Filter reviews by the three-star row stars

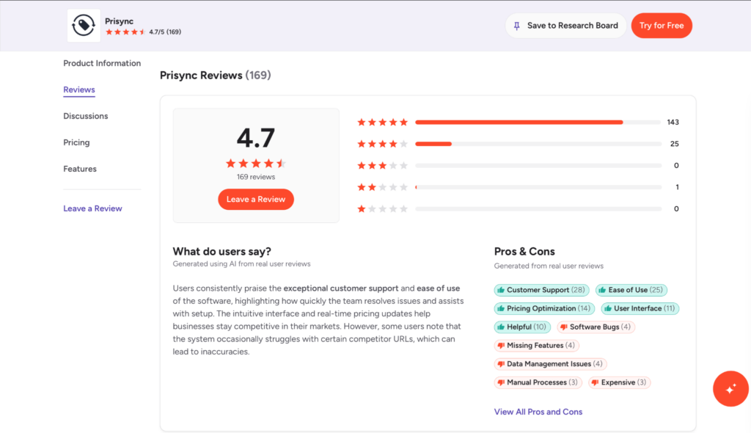coord(382,165)
